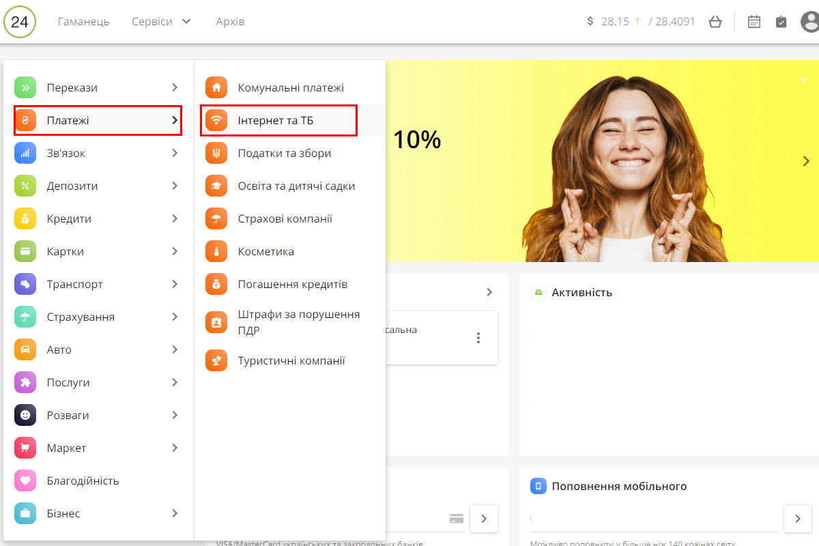This screenshot has height=546, width=819.
Task: Collapse the banner using top-right chevron
Action: pyautogui.click(x=803, y=79)
